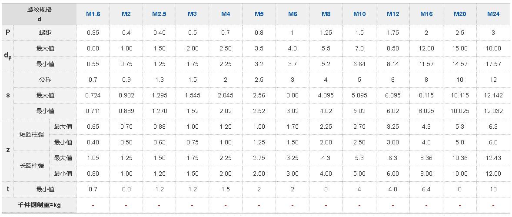The image size is (512, 217).
Task: Choose the M6 thread size header
Action: point(293,14)
